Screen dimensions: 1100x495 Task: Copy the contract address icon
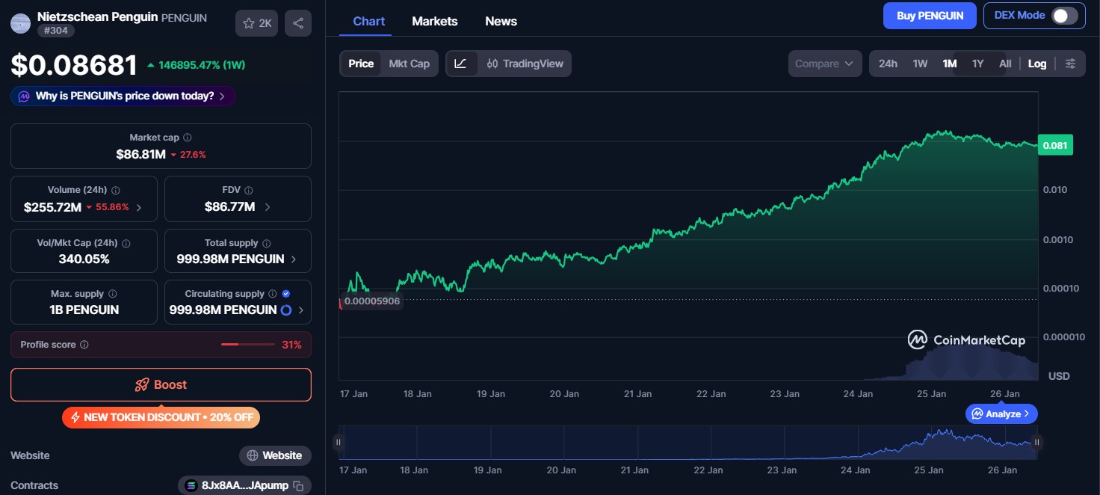298,486
